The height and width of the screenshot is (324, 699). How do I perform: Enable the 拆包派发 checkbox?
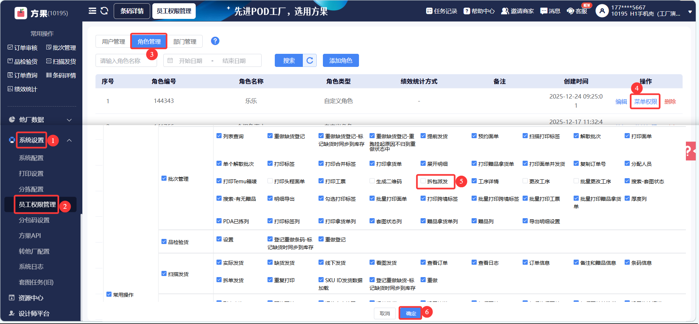[x=423, y=181]
